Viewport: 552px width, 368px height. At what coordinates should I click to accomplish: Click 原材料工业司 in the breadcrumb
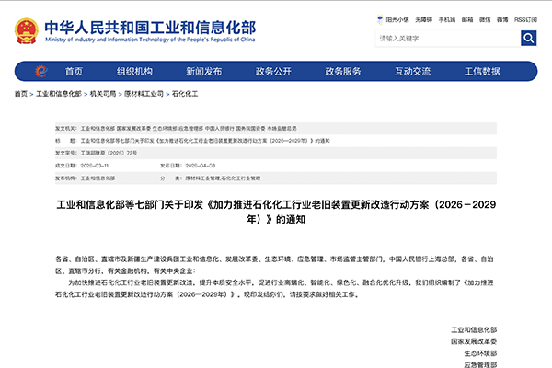(145, 95)
